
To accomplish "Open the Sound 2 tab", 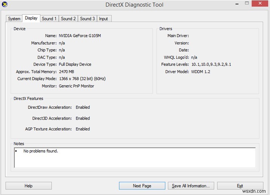I will [x=68, y=18].
